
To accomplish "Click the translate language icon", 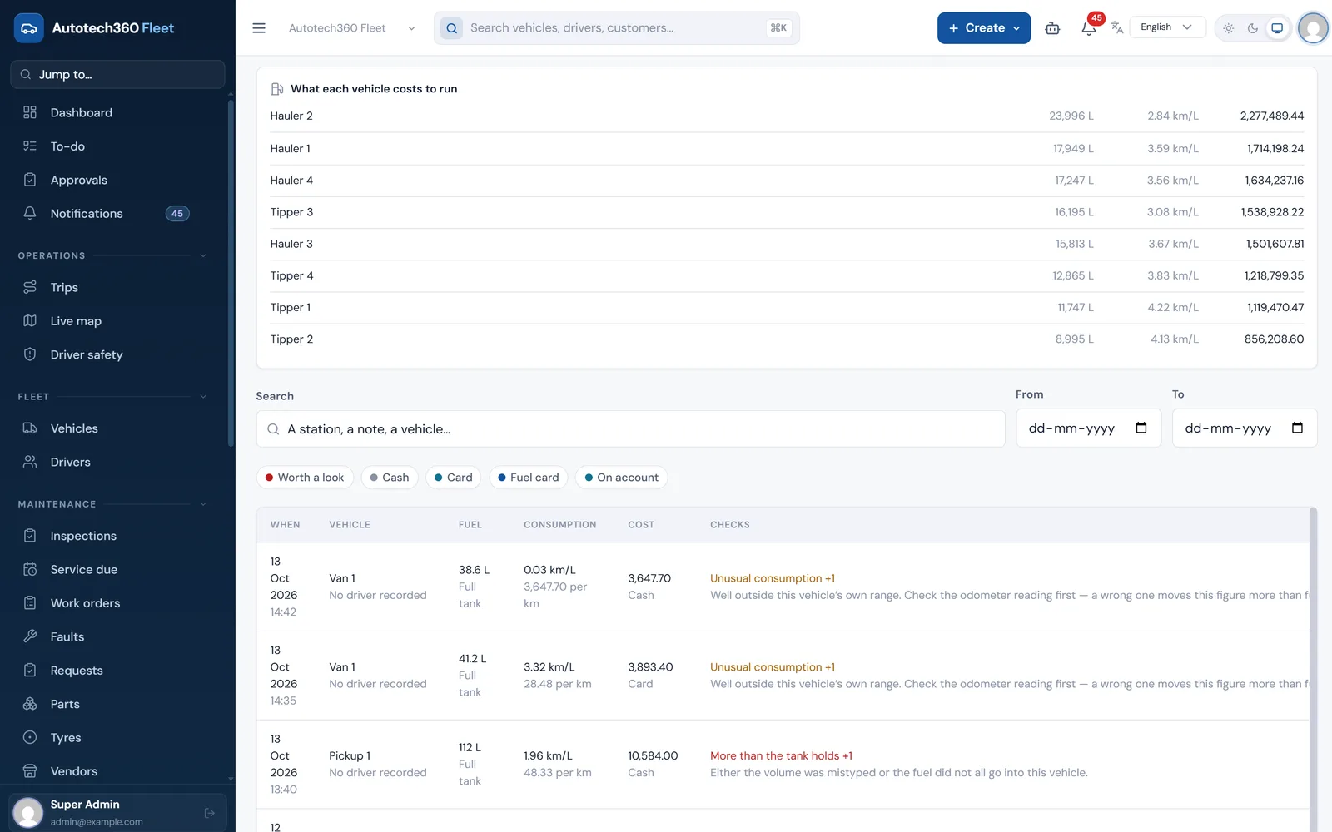I will tap(1117, 27).
